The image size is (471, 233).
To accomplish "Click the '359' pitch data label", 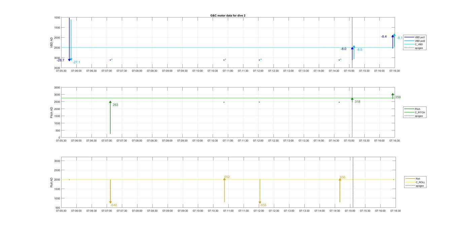I will click(x=398, y=97).
